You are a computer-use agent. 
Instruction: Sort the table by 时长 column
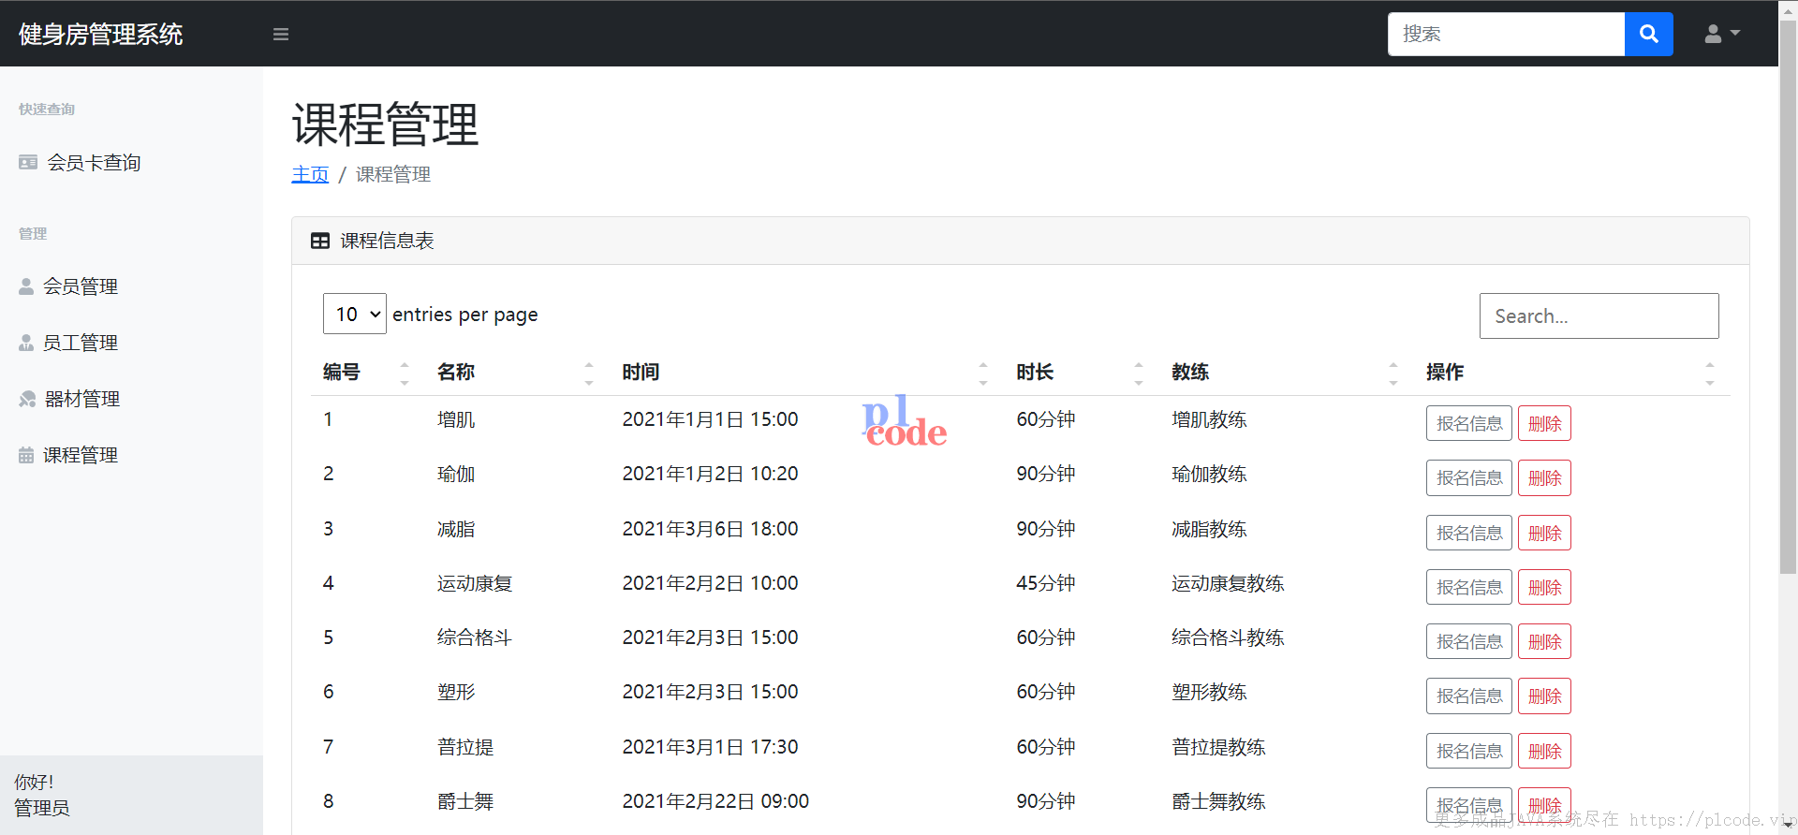click(1083, 373)
